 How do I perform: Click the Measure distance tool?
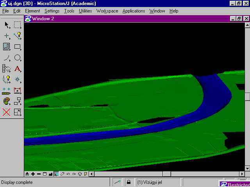pos(7,91)
